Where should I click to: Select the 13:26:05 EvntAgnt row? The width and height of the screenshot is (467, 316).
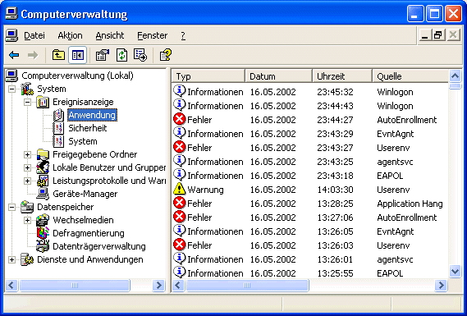tap(309, 231)
